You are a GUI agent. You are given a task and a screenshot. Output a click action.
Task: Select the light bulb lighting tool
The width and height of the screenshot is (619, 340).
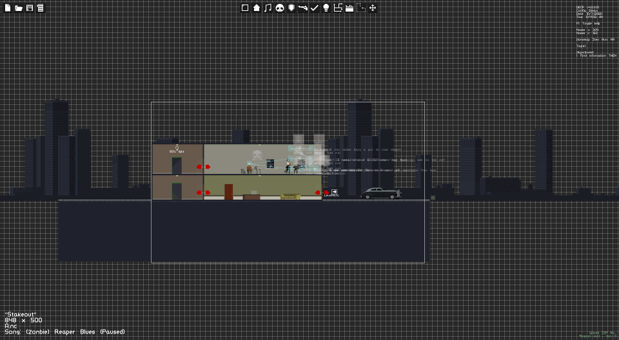point(326,8)
